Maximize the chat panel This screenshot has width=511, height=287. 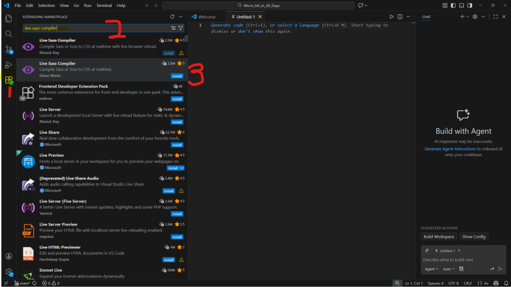pyautogui.click(x=495, y=16)
